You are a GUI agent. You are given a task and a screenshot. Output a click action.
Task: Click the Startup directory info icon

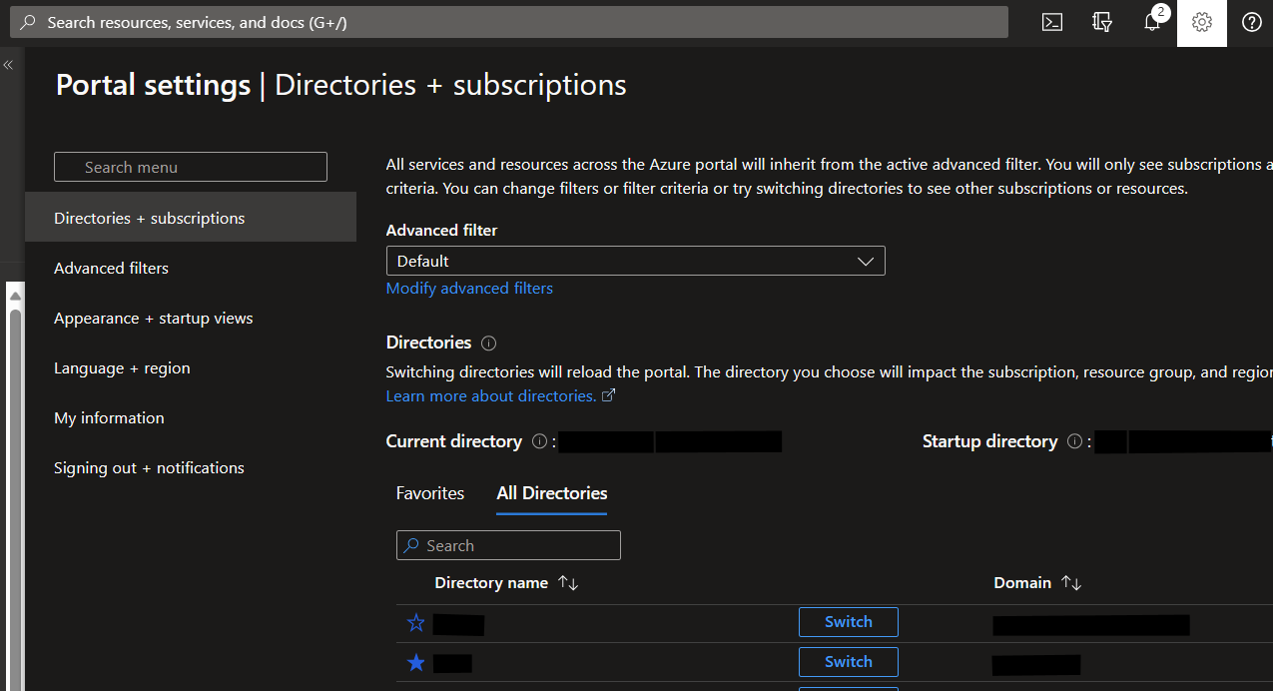coord(1074,441)
